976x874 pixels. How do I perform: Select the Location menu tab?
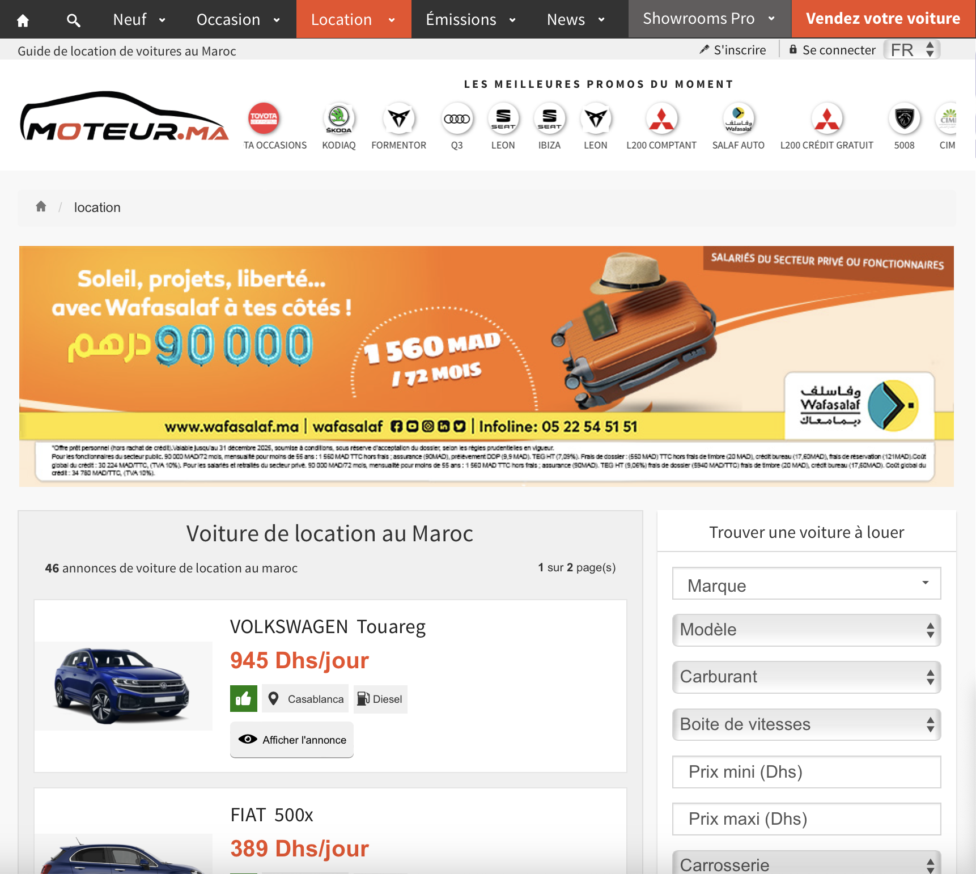(x=353, y=19)
